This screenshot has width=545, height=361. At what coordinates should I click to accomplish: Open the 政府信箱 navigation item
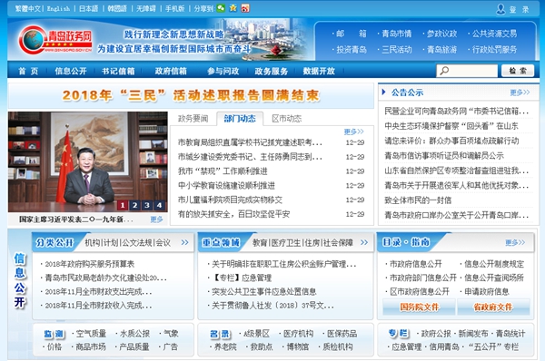(171, 71)
